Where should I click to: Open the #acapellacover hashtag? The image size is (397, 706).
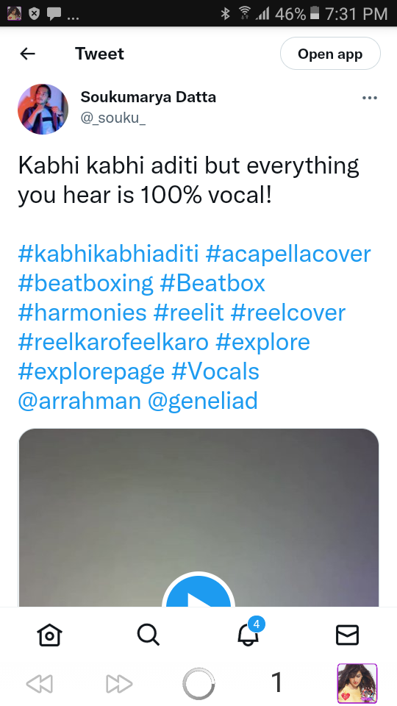(288, 254)
